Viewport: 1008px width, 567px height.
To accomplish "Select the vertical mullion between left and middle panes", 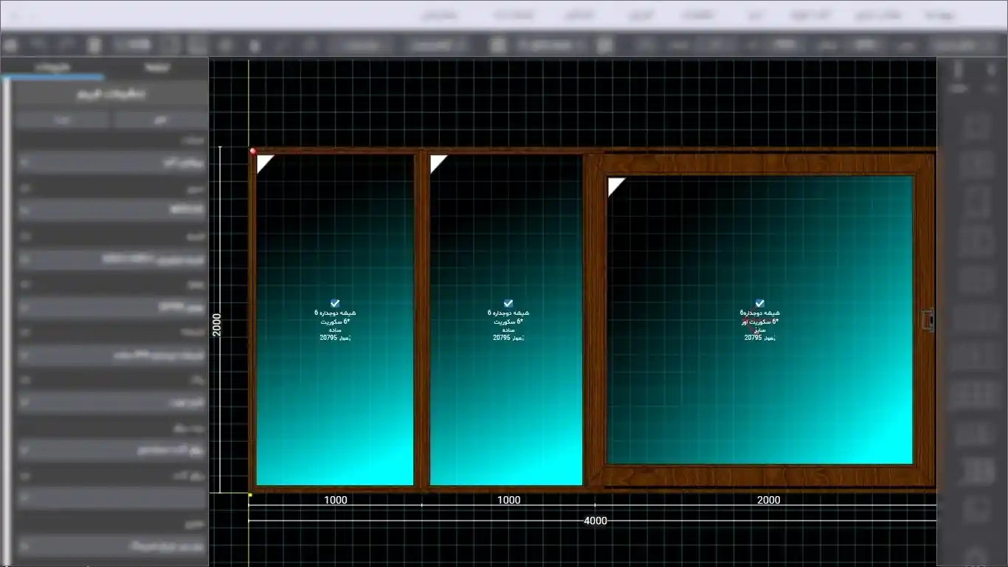I will 422,320.
